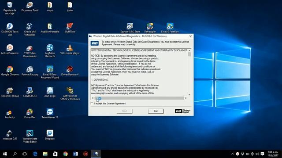Click the blue WD logo in dialog header
Screen dimensions: 282x158
95,43
